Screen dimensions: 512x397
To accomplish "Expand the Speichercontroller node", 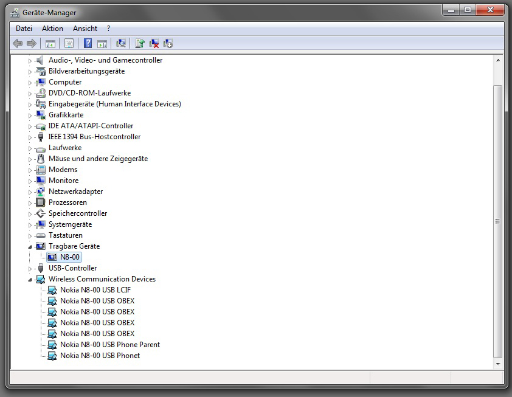I will coord(30,214).
